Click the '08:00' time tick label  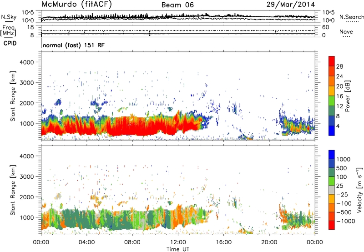(x=132, y=242)
